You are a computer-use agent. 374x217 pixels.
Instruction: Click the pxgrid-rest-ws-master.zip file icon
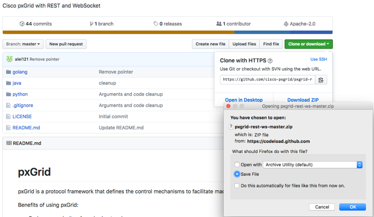click(x=231, y=127)
